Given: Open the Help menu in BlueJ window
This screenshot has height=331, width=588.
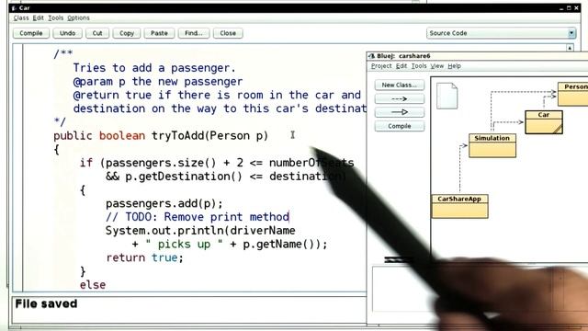Looking at the screenshot, I should 454,66.
